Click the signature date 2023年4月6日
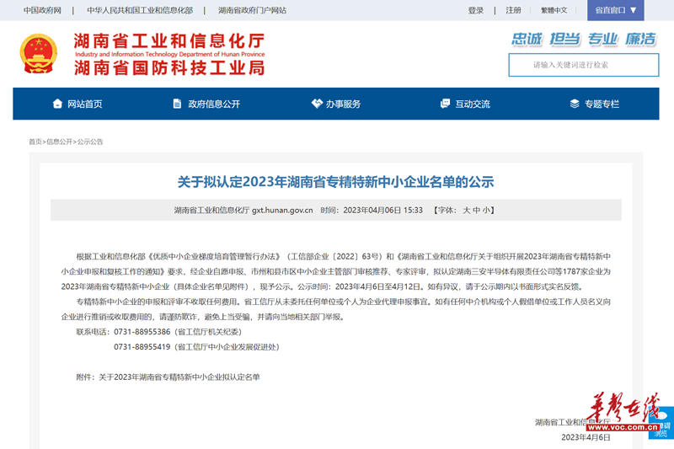674x449 pixels. tap(586, 437)
